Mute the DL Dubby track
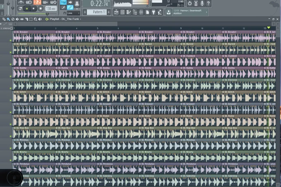 (x=11, y=76)
